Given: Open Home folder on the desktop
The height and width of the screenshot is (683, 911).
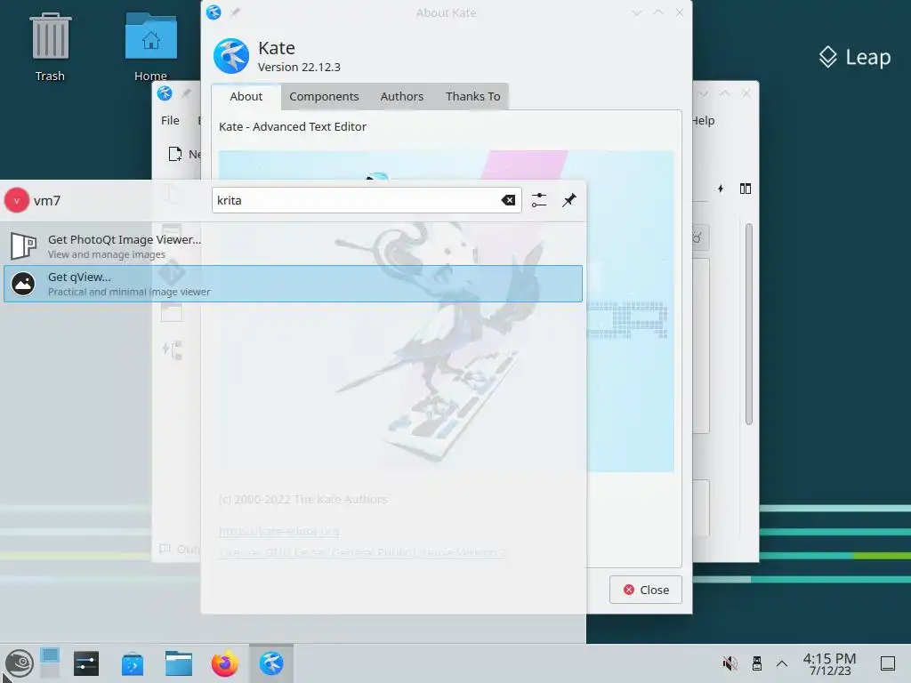Looking at the screenshot, I should pyautogui.click(x=150, y=48).
